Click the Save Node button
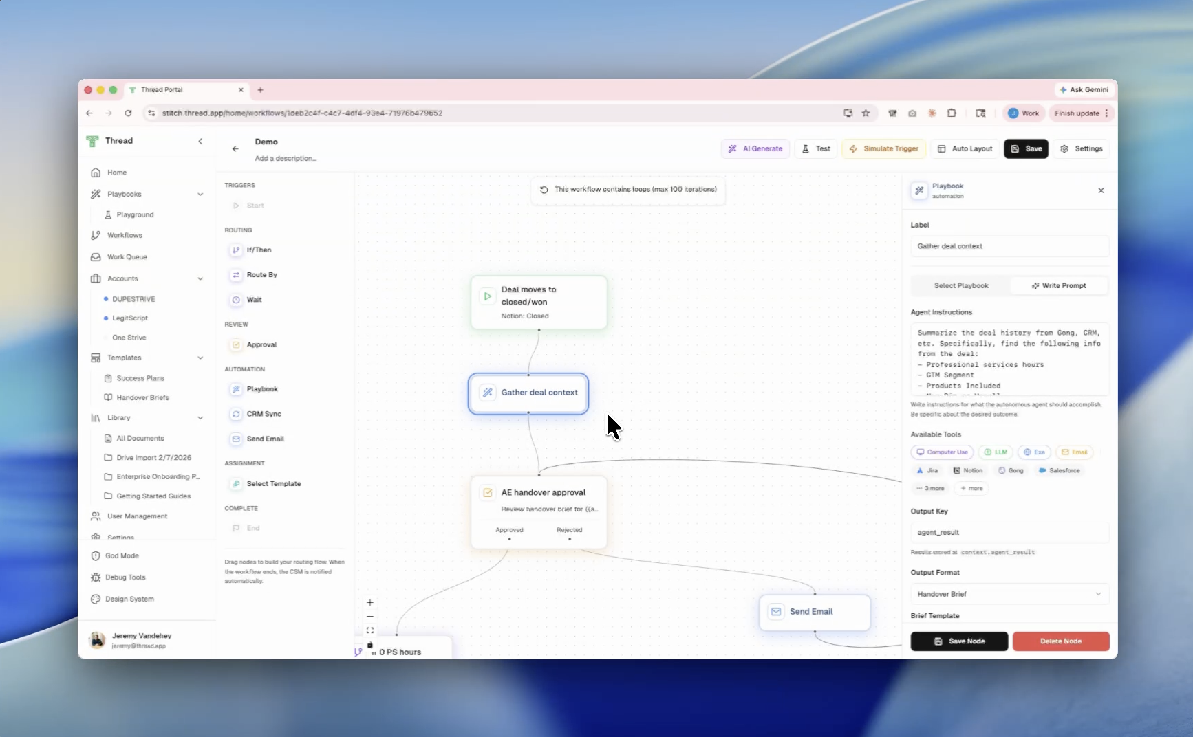 tap(959, 641)
